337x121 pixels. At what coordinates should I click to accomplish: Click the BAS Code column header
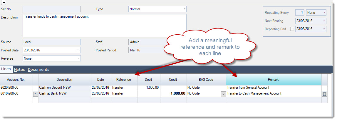tap(206, 80)
